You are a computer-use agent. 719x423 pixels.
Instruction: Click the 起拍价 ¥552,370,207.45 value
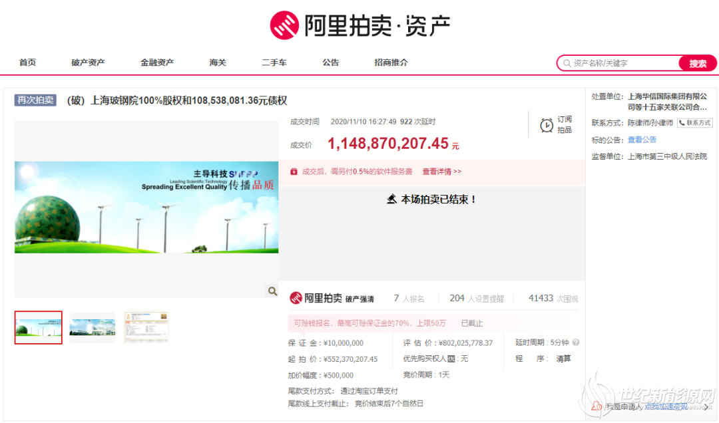350,359
